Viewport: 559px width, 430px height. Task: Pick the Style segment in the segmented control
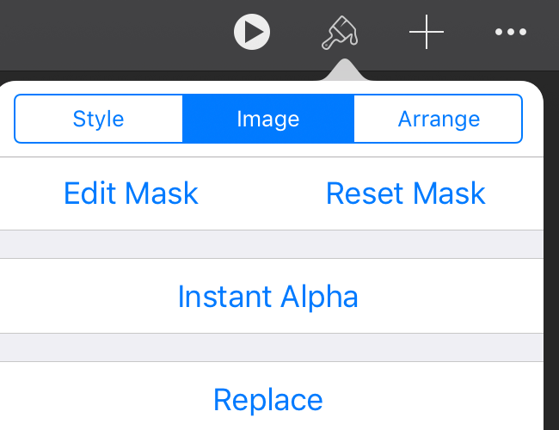tap(98, 119)
